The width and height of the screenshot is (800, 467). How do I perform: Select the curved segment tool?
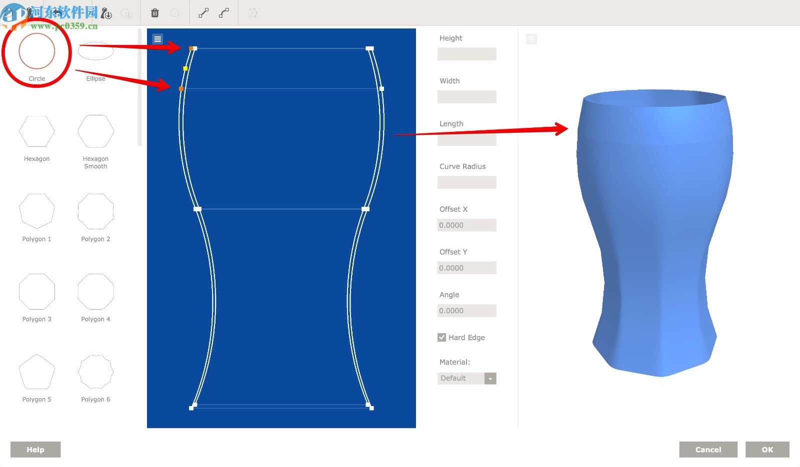tap(224, 13)
